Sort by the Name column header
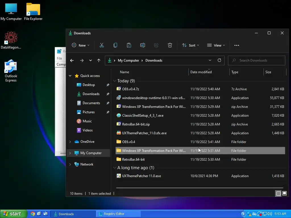The image size is (291, 218). [124, 72]
